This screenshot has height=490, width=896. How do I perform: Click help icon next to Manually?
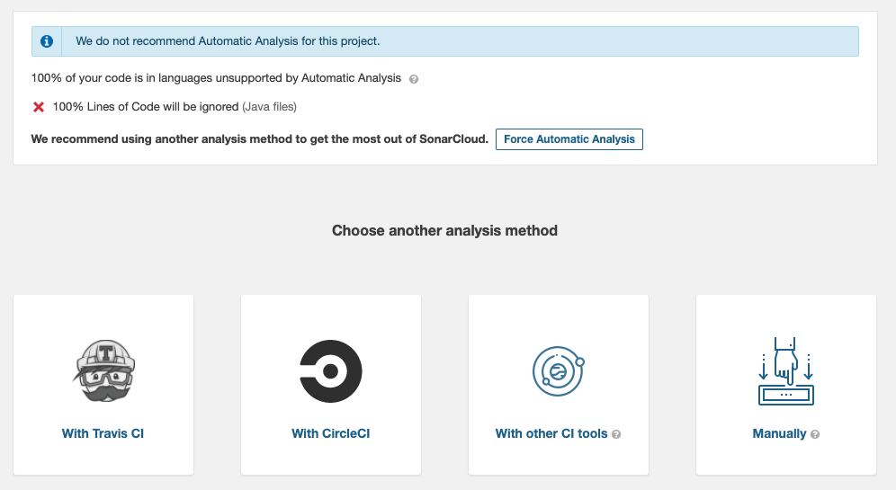[815, 434]
